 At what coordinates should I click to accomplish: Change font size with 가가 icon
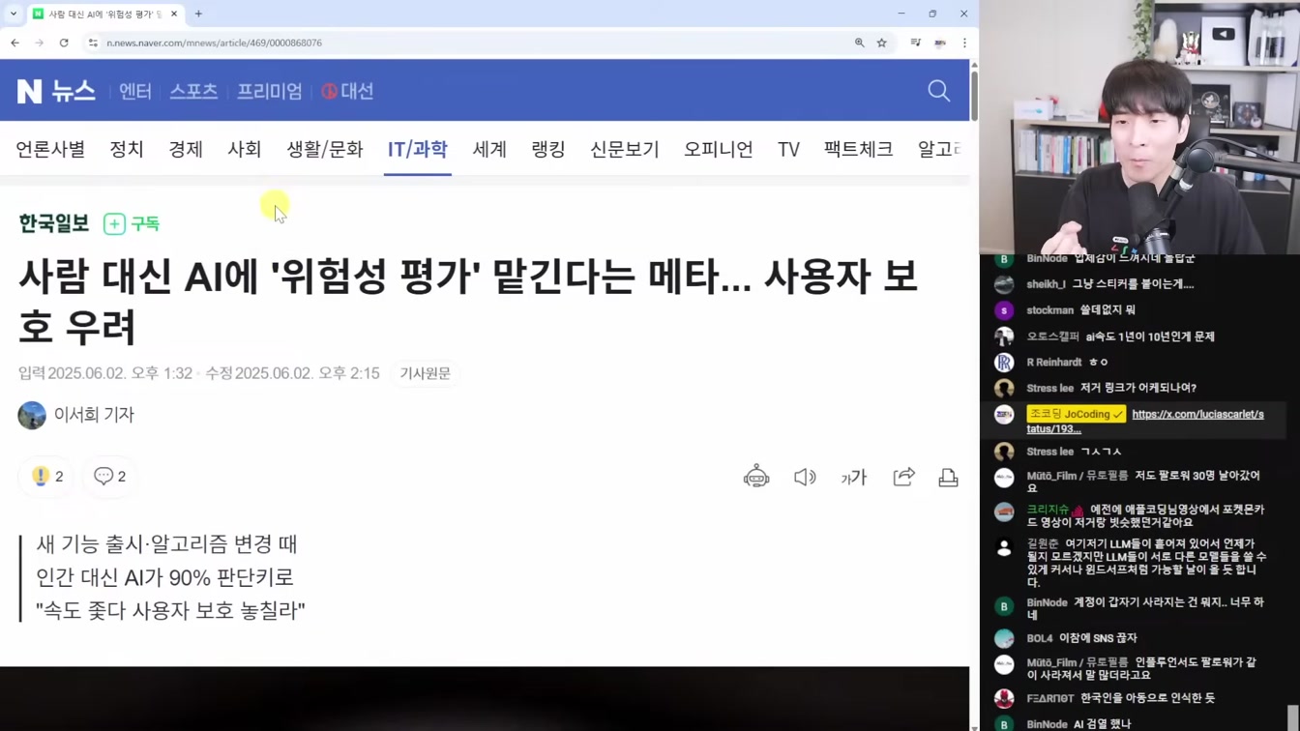[854, 477]
